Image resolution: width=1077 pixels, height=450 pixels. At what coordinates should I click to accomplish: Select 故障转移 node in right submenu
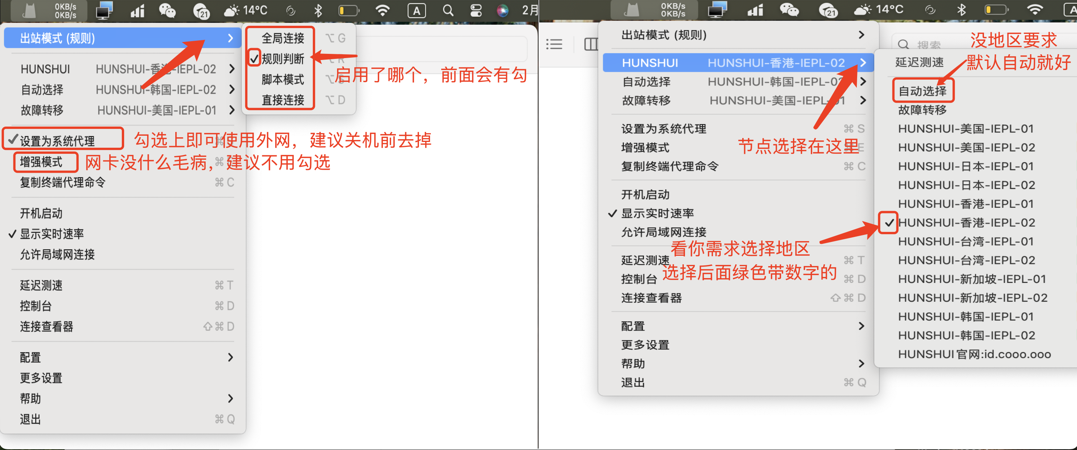[x=923, y=110]
